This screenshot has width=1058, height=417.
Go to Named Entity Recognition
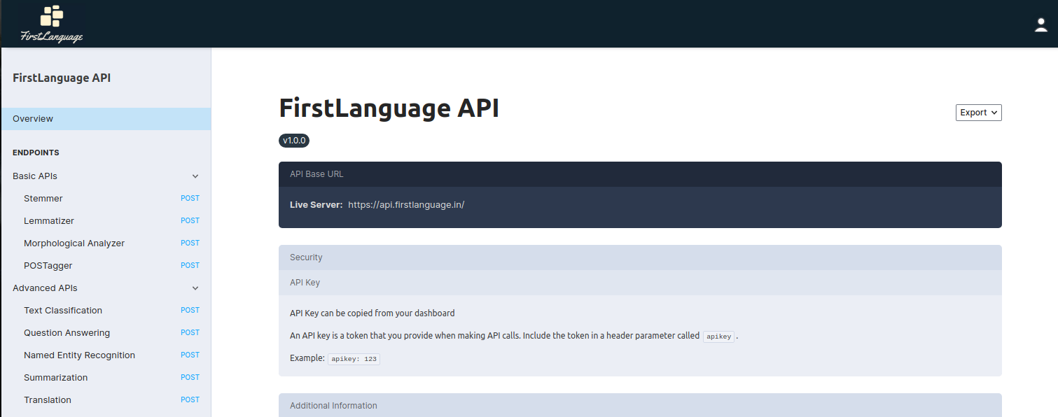click(79, 355)
